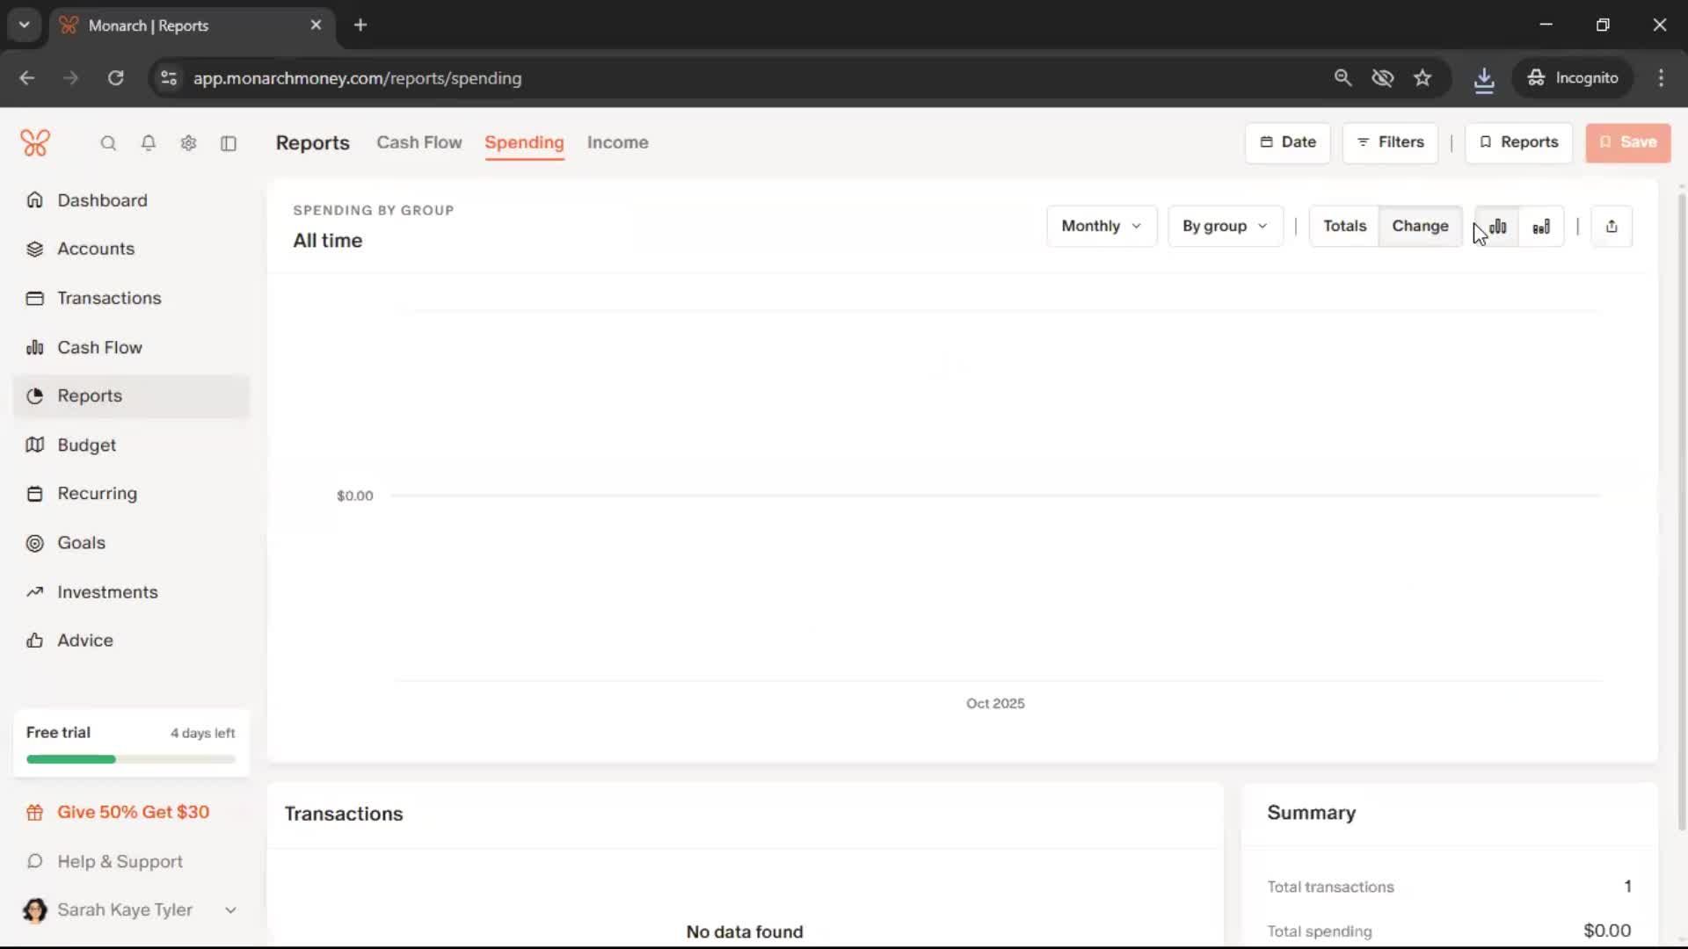Image resolution: width=1688 pixels, height=949 pixels.
Task: Click the browser address bar URL
Action: (357, 78)
